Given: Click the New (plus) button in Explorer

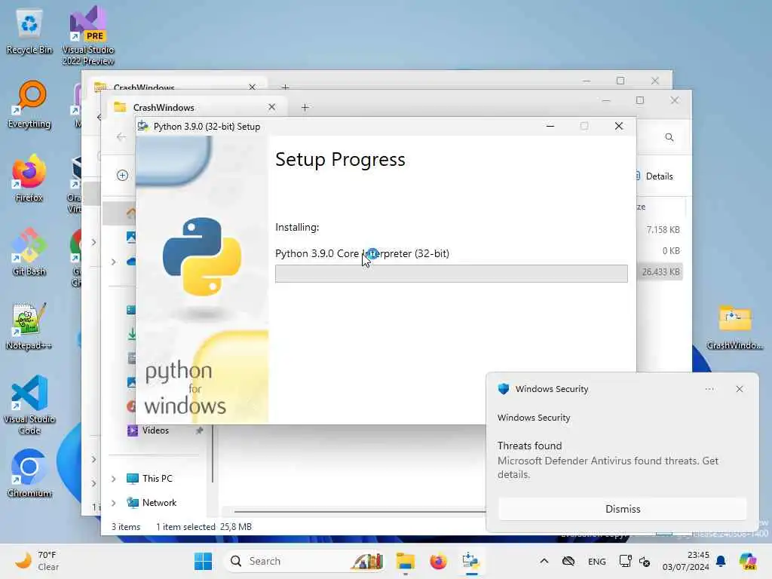Looking at the screenshot, I should click(123, 175).
